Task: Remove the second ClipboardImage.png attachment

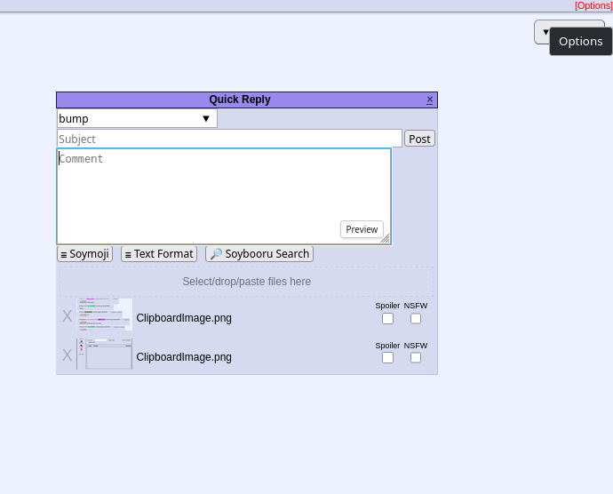Action: pyautogui.click(x=67, y=355)
